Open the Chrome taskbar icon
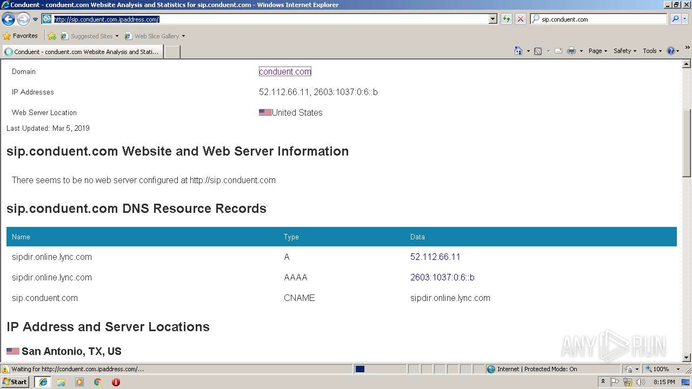This screenshot has height=389, width=692. point(98,382)
